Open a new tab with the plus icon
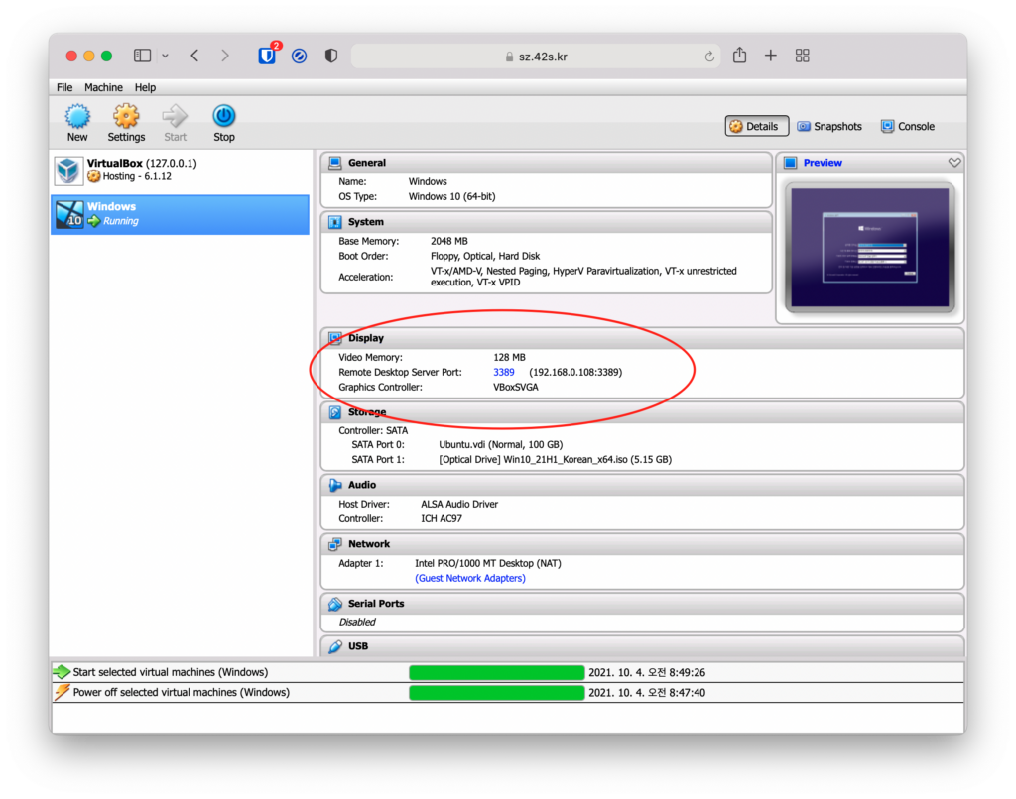The image size is (1016, 799). (770, 56)
